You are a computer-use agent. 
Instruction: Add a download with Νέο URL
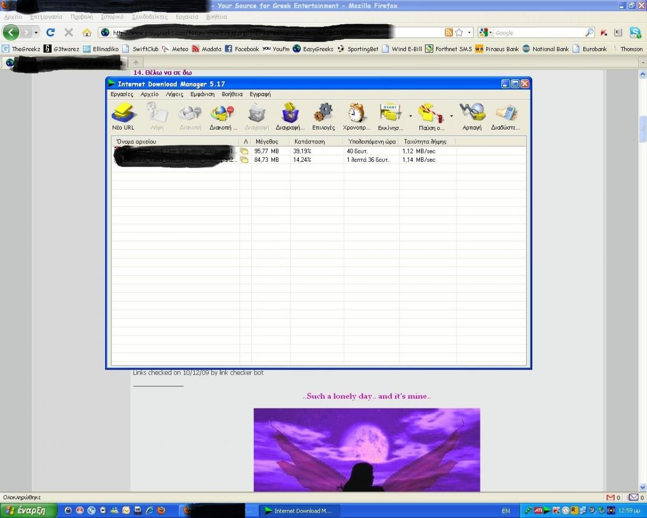click(123, 117)
